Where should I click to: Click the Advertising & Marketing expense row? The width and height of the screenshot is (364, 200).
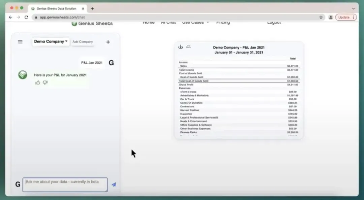[239, 95]
